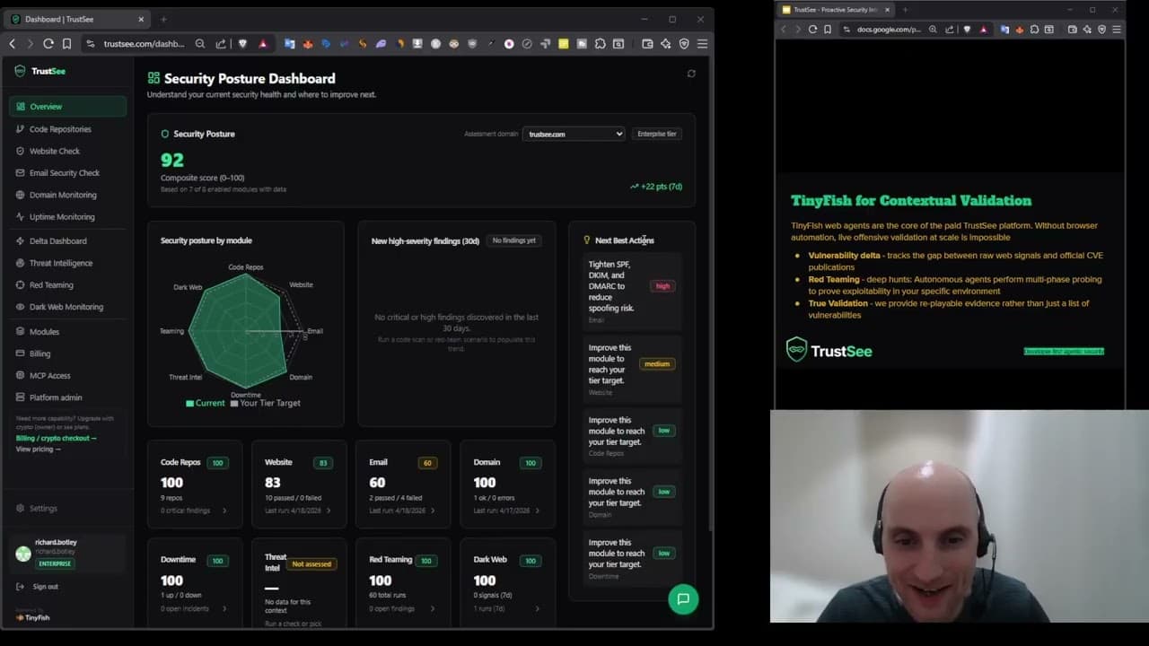Click the share icon in dashboard address bar
The height and width of the screenshot is (646, 1149).
tap(222, 43)
